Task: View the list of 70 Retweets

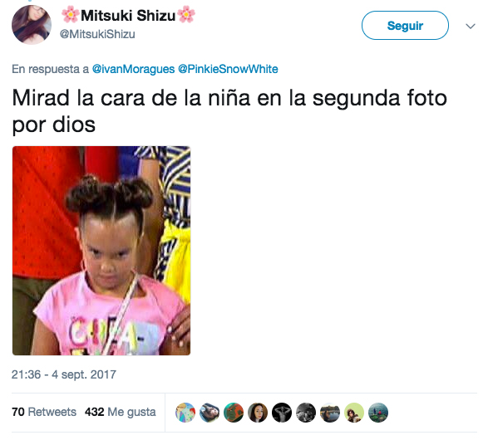Action: (x=44, y=412)
